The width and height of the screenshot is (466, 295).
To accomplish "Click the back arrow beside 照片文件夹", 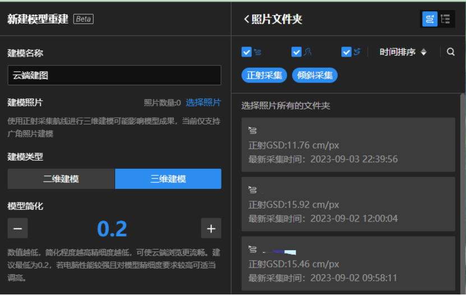I will pos(246,19).
